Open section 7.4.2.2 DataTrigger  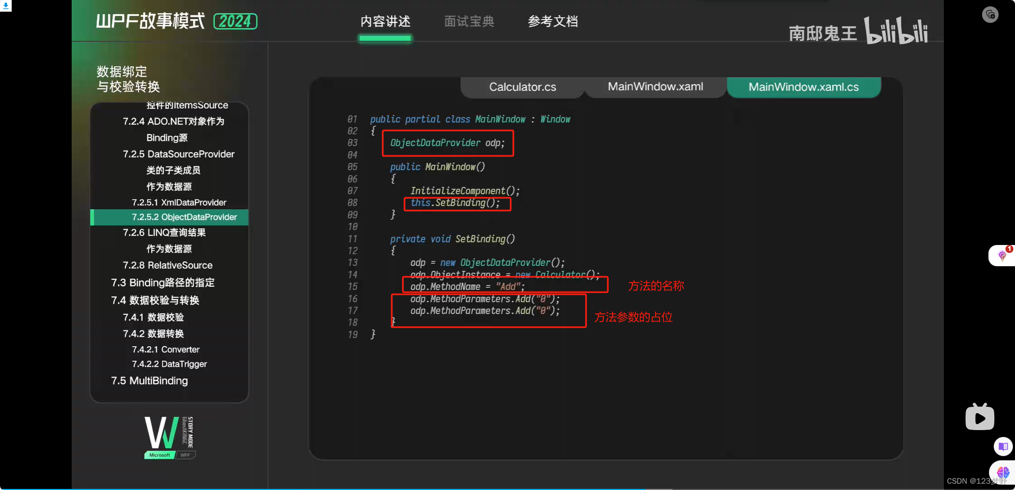(169, 364)
